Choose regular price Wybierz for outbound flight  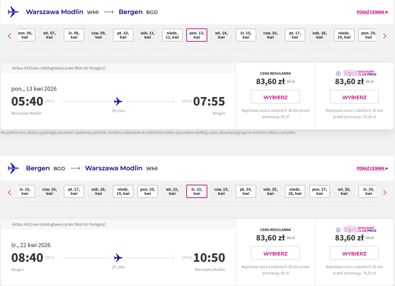[x=275, y=97]
